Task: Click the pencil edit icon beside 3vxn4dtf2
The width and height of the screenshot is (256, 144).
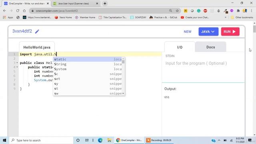Action: tap(37, 31)
